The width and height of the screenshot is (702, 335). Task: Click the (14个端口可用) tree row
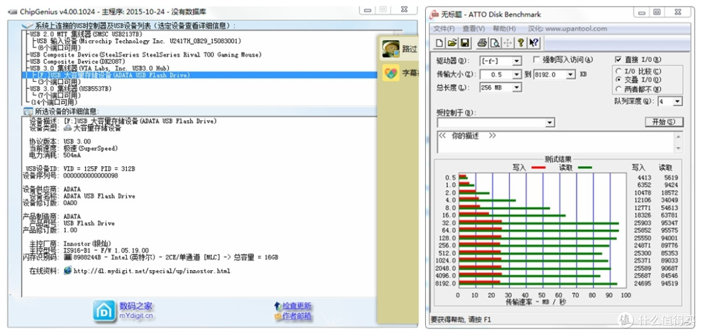[54, 103]
